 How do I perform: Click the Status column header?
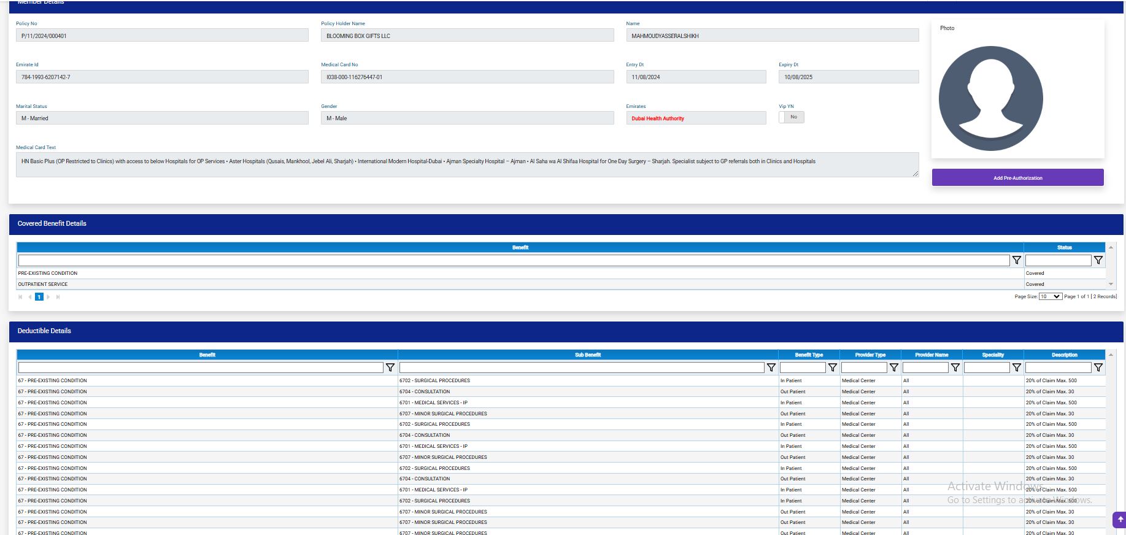[x=1064, y=247]
